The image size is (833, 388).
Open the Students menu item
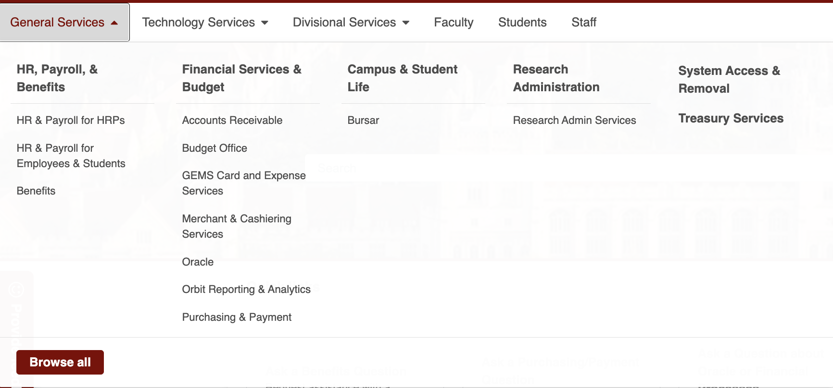[522, 23]
